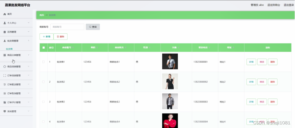Image resolution: width=295 pixels, height=128 pixels.
Task: Sort by the 头像 column header arrows
Action: coord(178,48)
